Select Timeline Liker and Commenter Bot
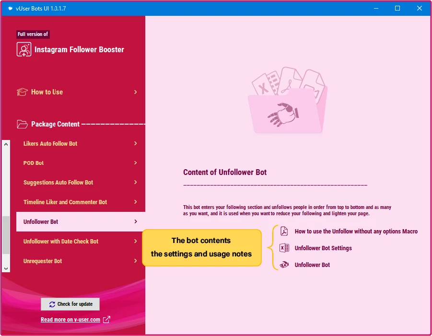The height and width of the screenshot is (336, 432). coord(81,202)
